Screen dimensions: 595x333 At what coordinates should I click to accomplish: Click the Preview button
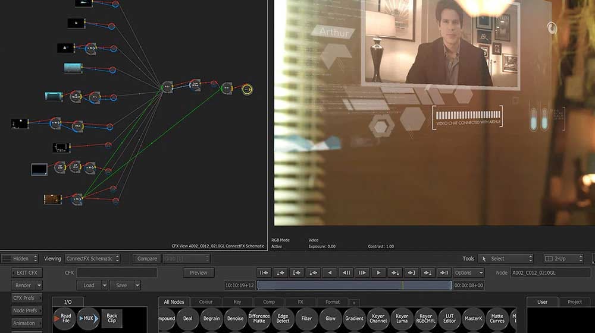click(x=199, y=273)
